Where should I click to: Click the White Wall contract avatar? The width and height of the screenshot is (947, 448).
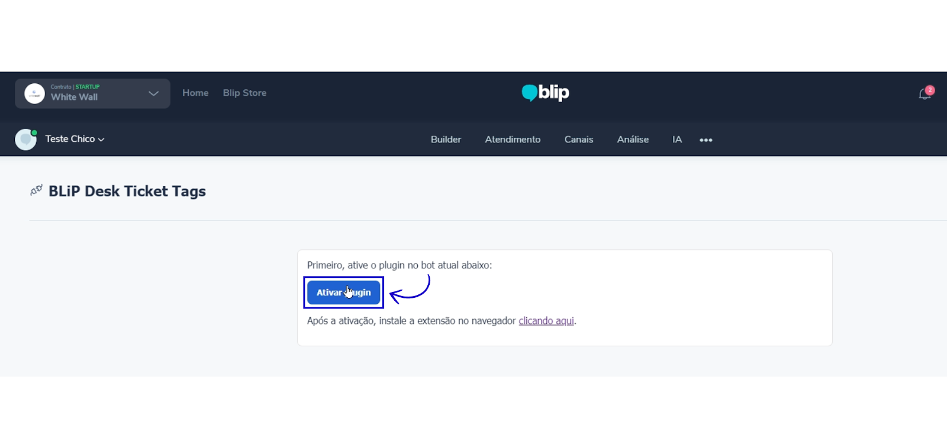click(34, 93)
